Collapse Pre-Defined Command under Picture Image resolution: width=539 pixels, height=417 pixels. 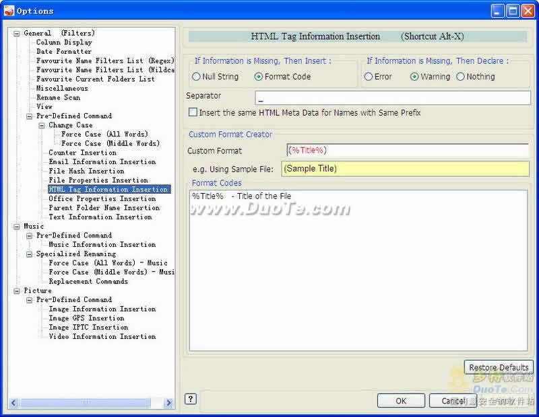coord(29,301)
